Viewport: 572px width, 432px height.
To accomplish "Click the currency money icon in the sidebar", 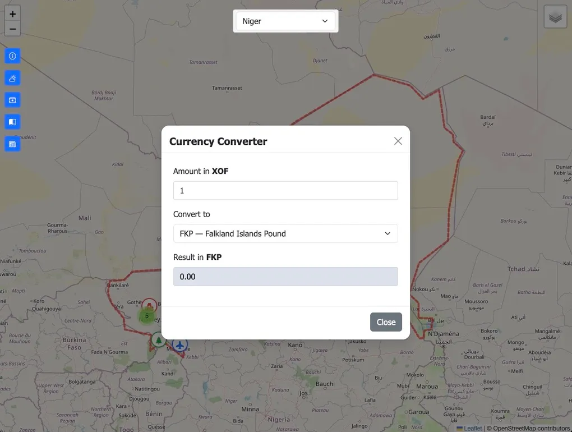I will coord(12,100).
